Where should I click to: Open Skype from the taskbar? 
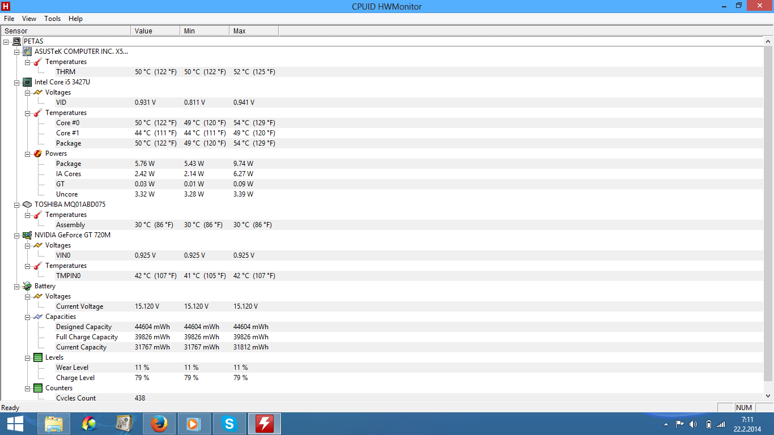tap(229, 424)
